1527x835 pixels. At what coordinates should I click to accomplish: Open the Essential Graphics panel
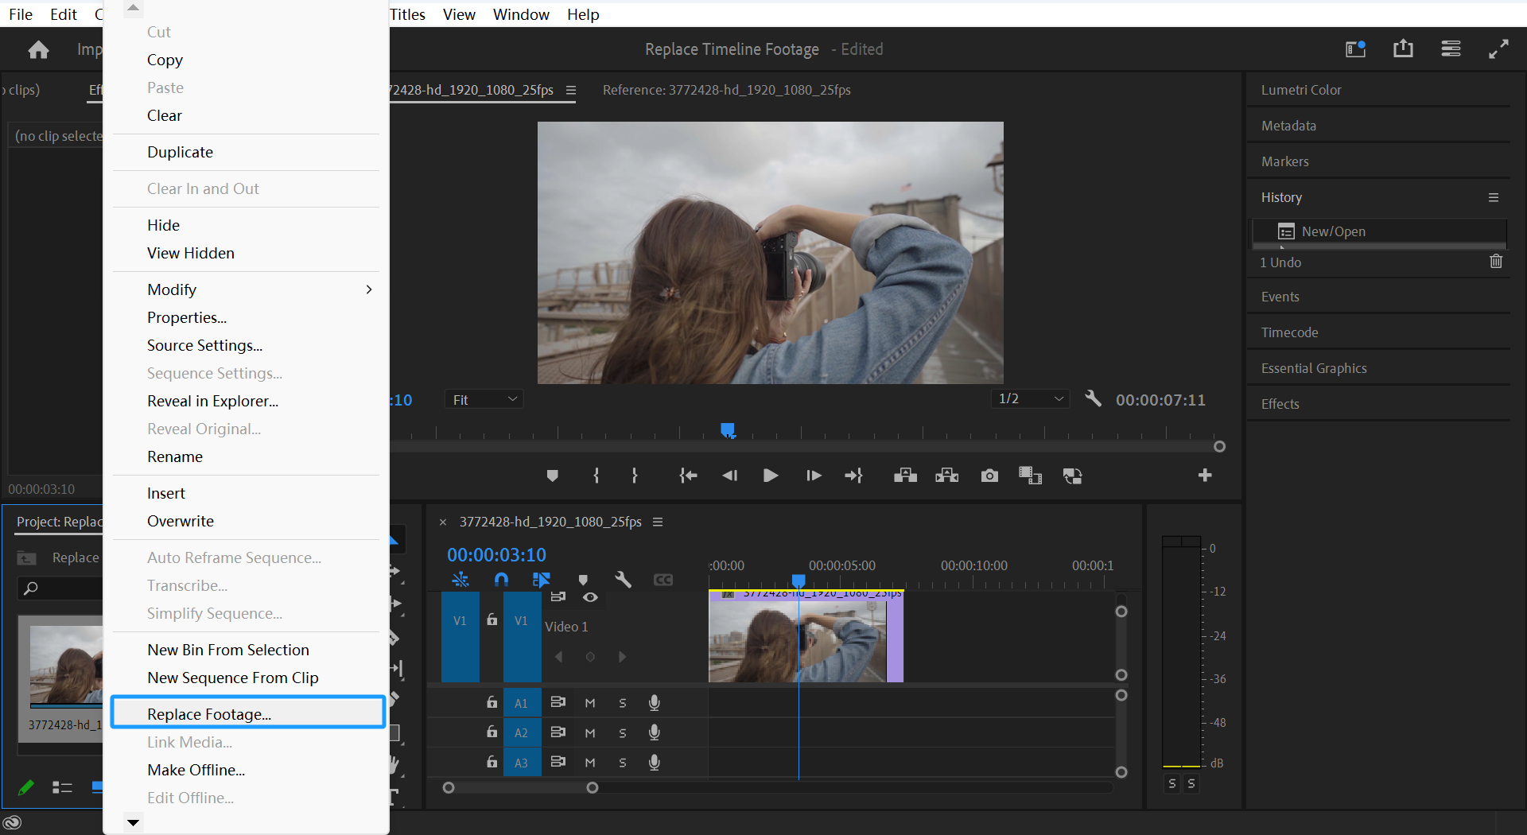tap(1314, 368)
